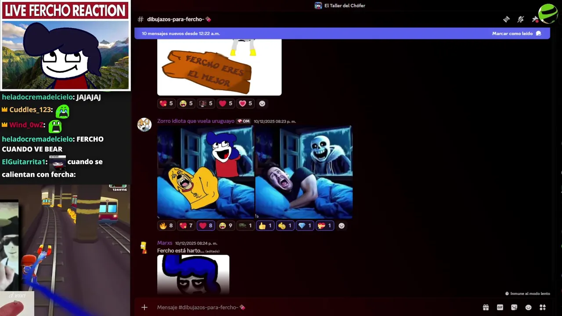Click the hashtag icon beside channel name
The image size is (562, 316).
[x=140, y=19]
